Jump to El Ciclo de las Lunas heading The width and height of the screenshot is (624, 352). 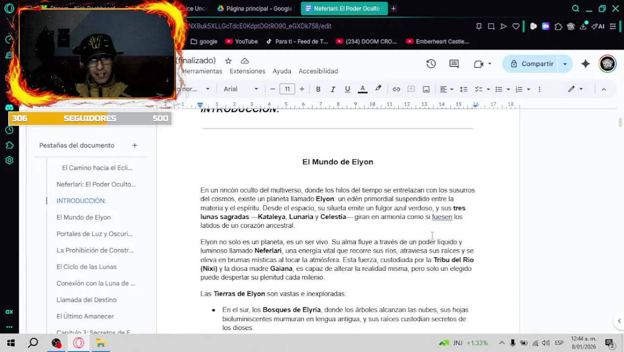pyautogui.click(x=86, y=267)
